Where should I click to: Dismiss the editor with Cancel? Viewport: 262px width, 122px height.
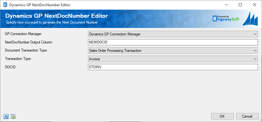247,116
